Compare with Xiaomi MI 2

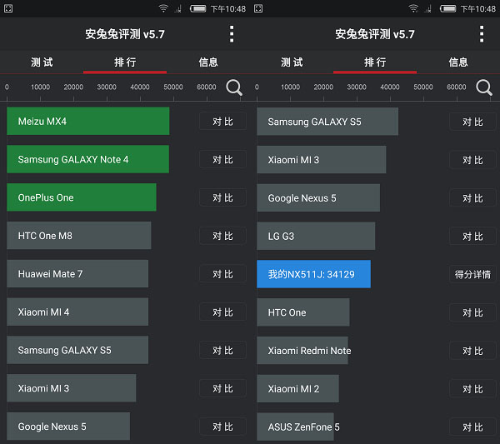coord(472,389)
